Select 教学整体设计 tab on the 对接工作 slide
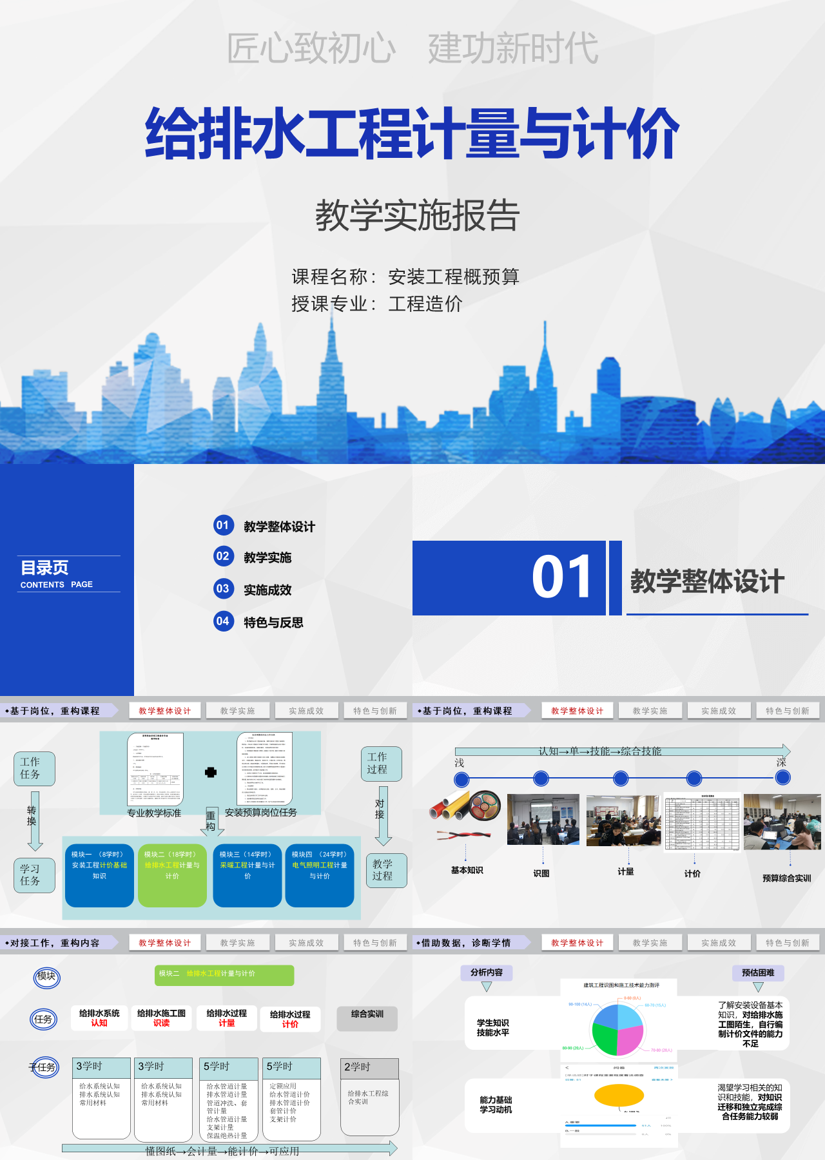 click(165, 943)
